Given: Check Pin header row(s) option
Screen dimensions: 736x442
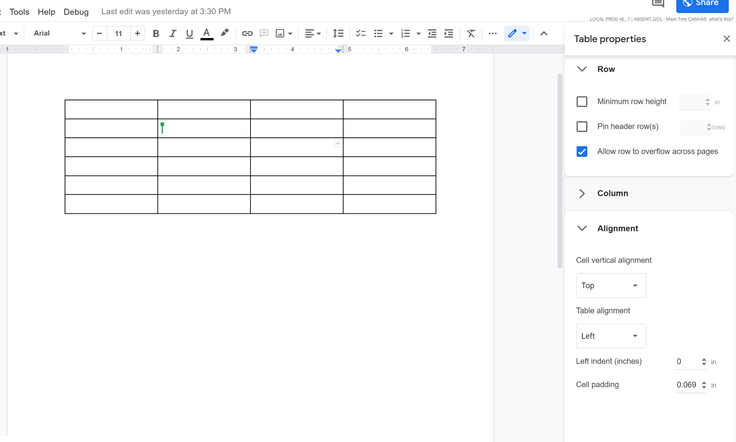Looking at the screenshot, I should (x=582, y=126).
